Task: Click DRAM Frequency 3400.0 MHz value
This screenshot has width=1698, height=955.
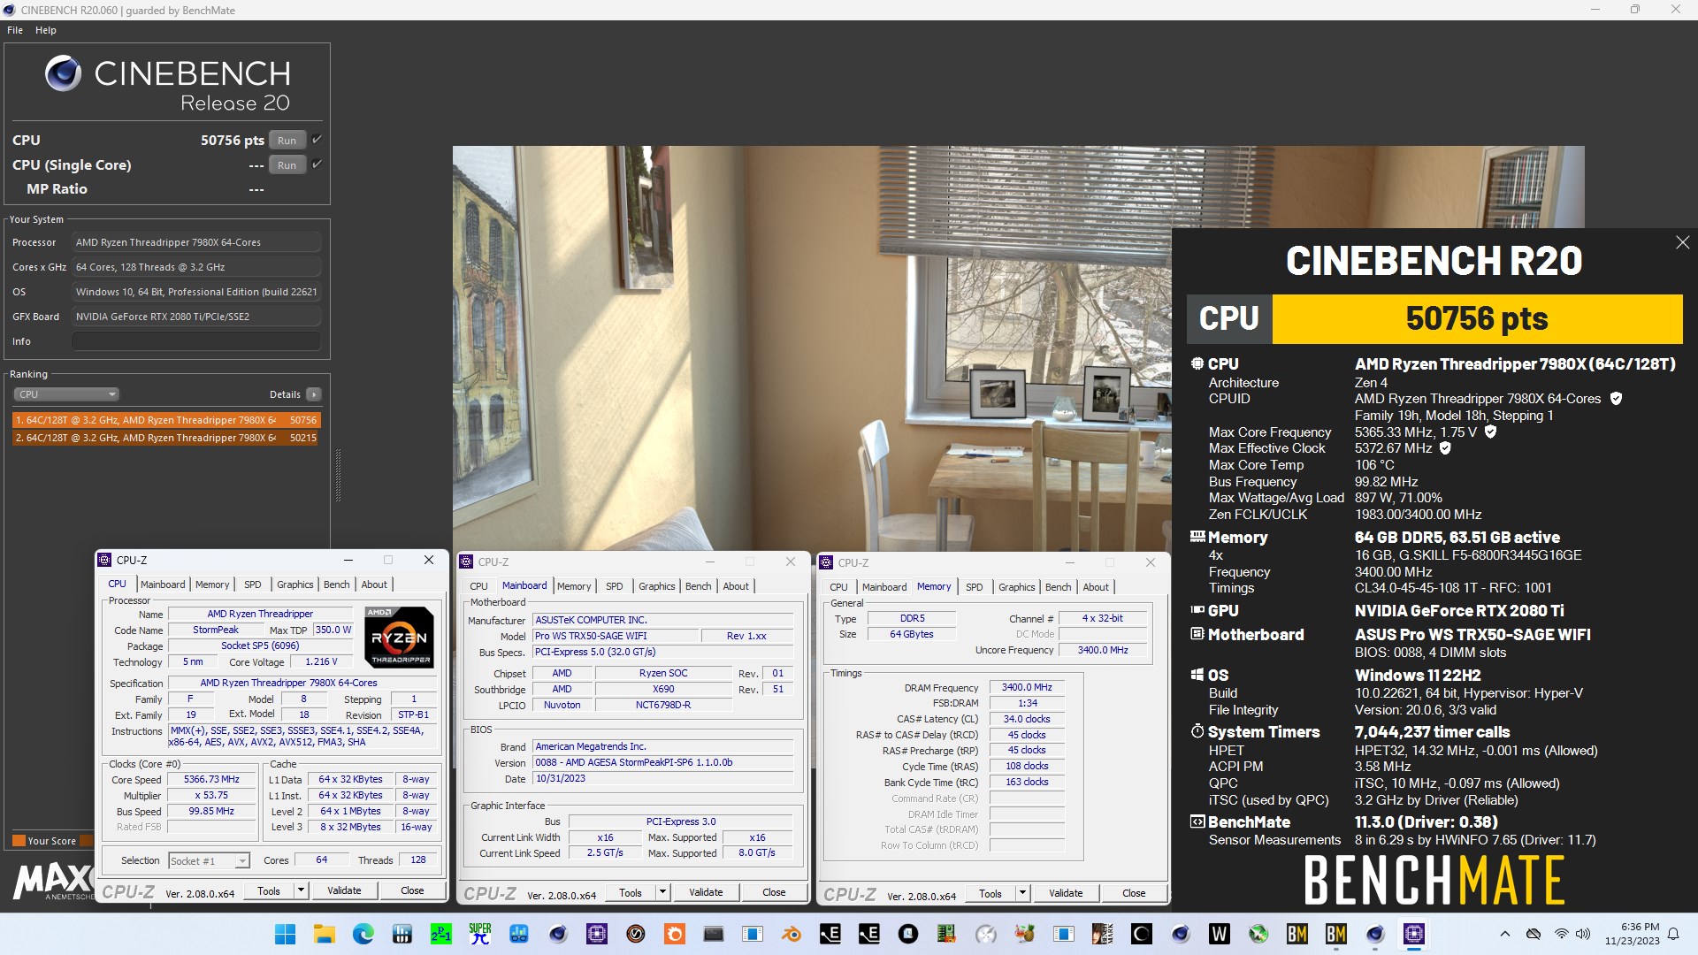Action: [x=1027, y=687]
